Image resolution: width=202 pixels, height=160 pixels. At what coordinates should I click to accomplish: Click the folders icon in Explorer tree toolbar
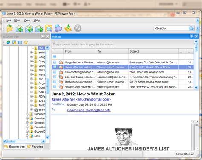coord(14,42)
